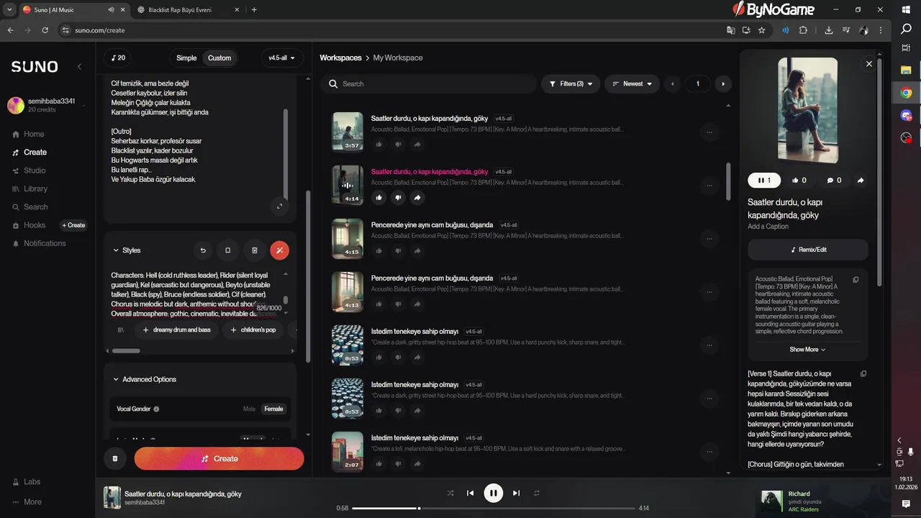This screenshot has height=518, width=921.
Task: Open the credits counter showing 20
Action: click(117, 58)
